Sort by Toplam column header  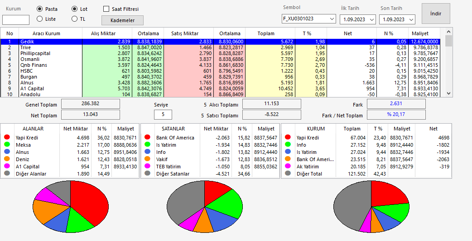pos(270,33)
